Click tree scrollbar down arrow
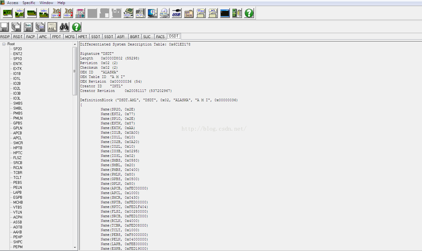 click(75, 247)
